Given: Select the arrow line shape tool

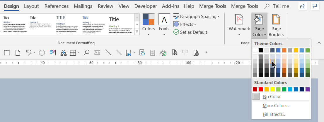Looking at the screenshot, I should pyautogui.click(x=108, y=53).
